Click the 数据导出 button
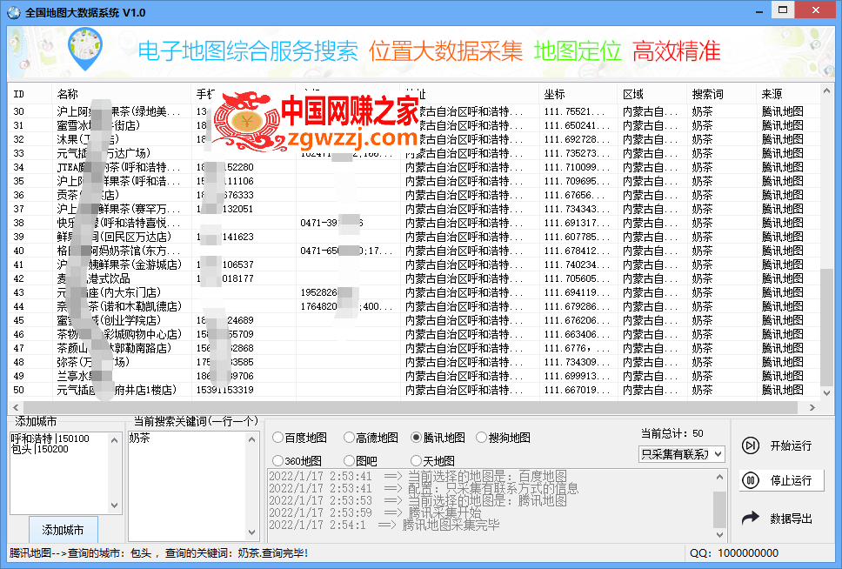The image size is (842, 569). coord(781,518)
